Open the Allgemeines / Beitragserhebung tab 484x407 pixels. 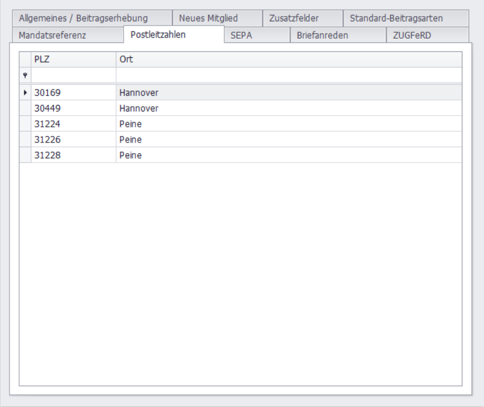(83, 18)
